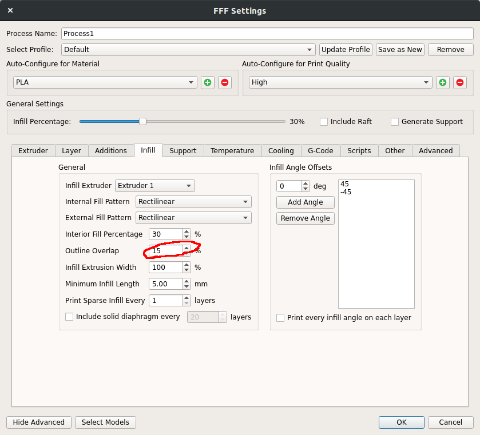The image size is (480, 435).
Task: Open the Other tab
Action: tap(395, 151)
